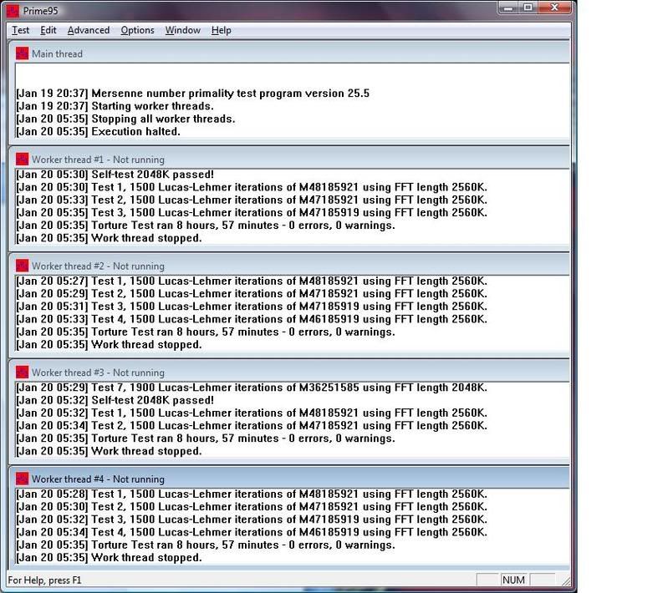The height and width of the screenshot is (593, 668).
Task: Click Worker #4 Test 2 line at 05:30
Action: (x=252, y=507)
